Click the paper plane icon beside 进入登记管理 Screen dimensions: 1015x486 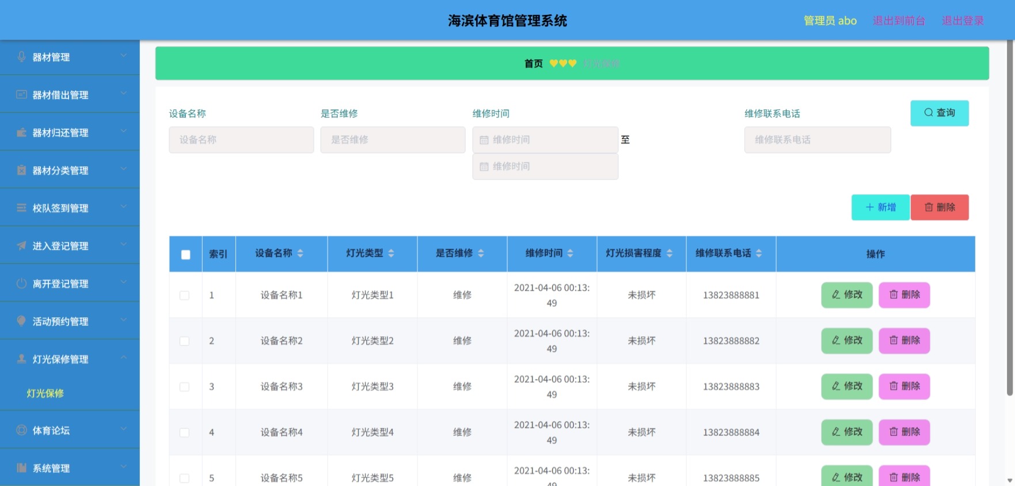click(21, 245)
